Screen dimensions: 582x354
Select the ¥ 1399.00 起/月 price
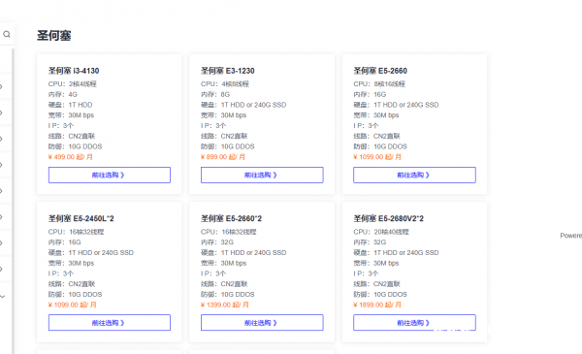(225, 305)
